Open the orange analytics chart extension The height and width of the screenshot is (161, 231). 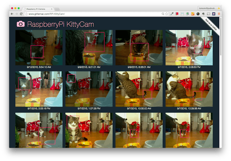pyautogui.click(x=193, y=14)
